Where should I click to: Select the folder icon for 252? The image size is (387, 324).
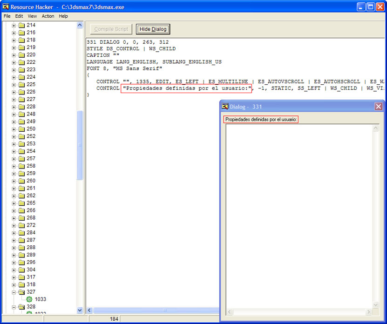coord(22,136)
